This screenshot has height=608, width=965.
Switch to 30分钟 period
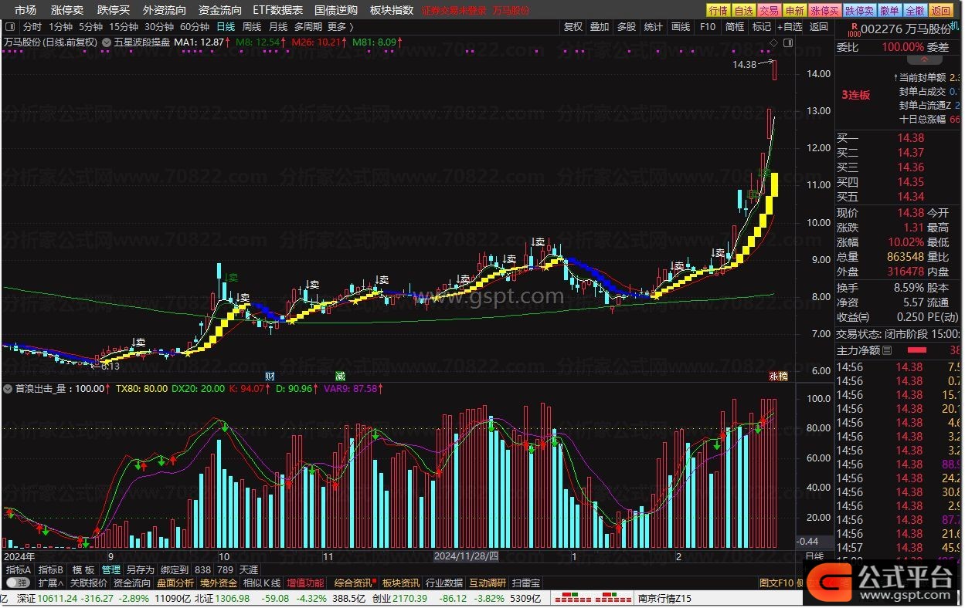[x=159, y=26]
